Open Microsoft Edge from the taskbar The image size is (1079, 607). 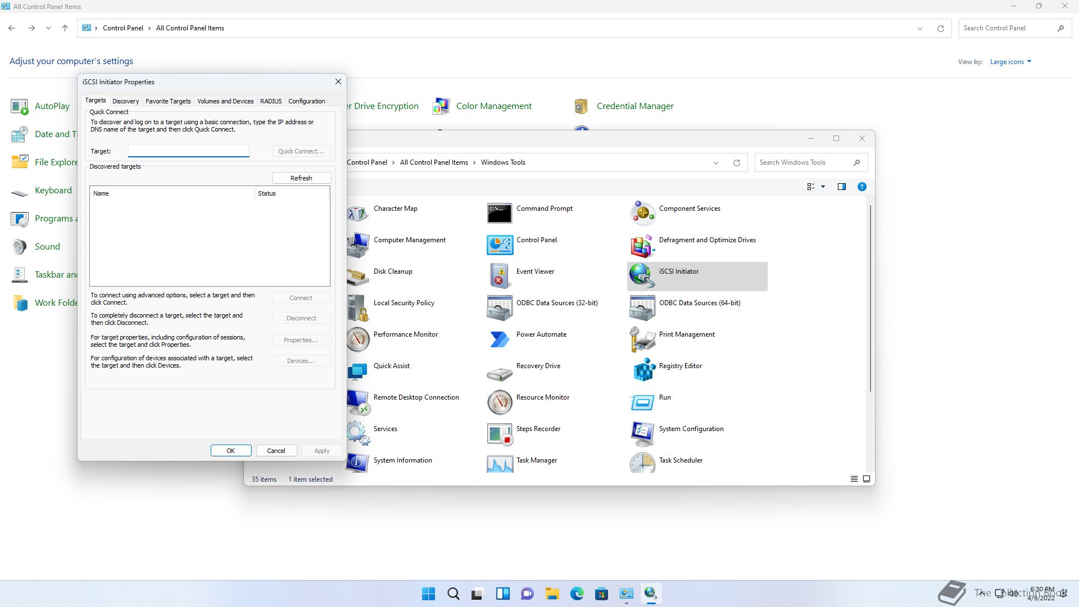pyautogui.click(x=577, y=594)
